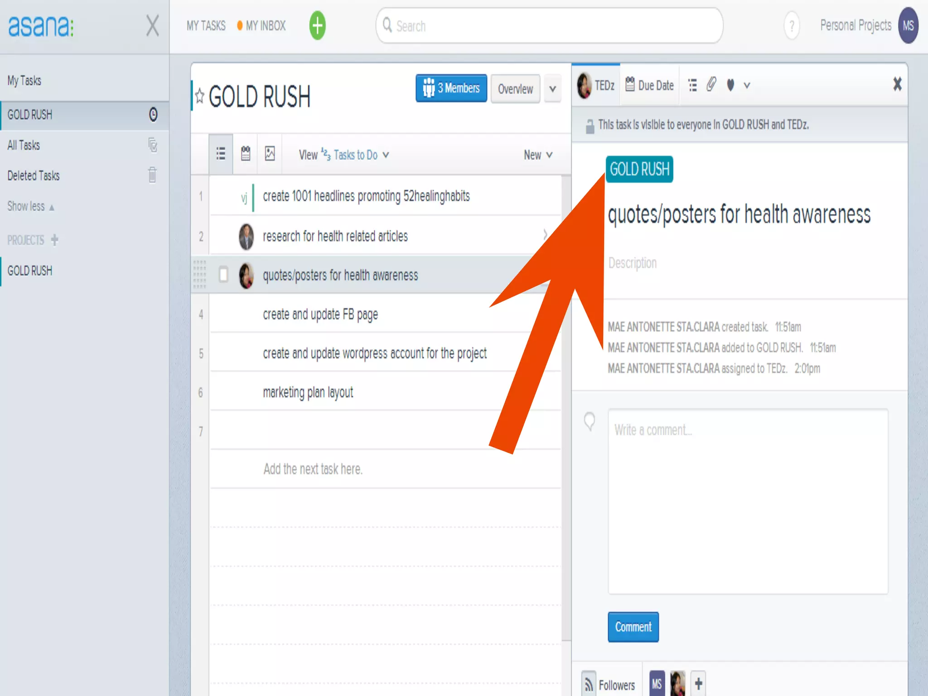This screenshot has width=928, height=696.
Task: Open the subtasks list icon
Action: 692,85
